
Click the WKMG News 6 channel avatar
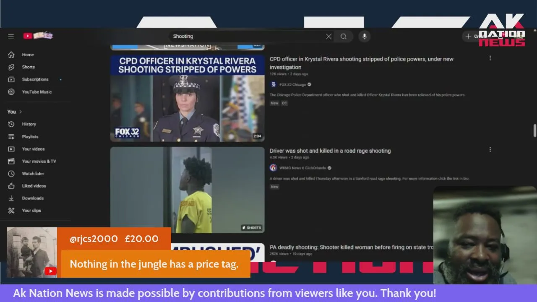[273, 168]
